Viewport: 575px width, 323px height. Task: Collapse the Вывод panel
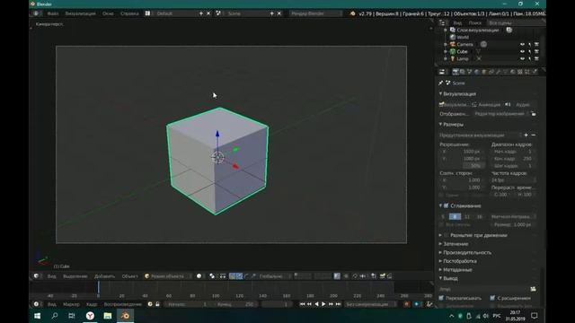[x=440, y=278]
